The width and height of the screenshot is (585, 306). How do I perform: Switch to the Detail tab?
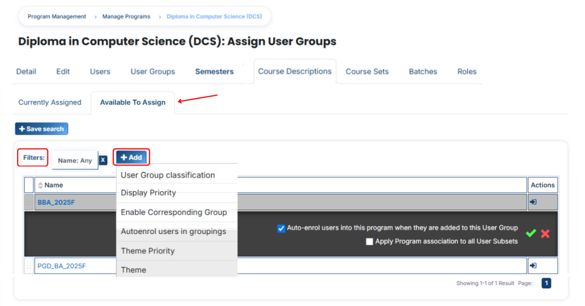26,72
